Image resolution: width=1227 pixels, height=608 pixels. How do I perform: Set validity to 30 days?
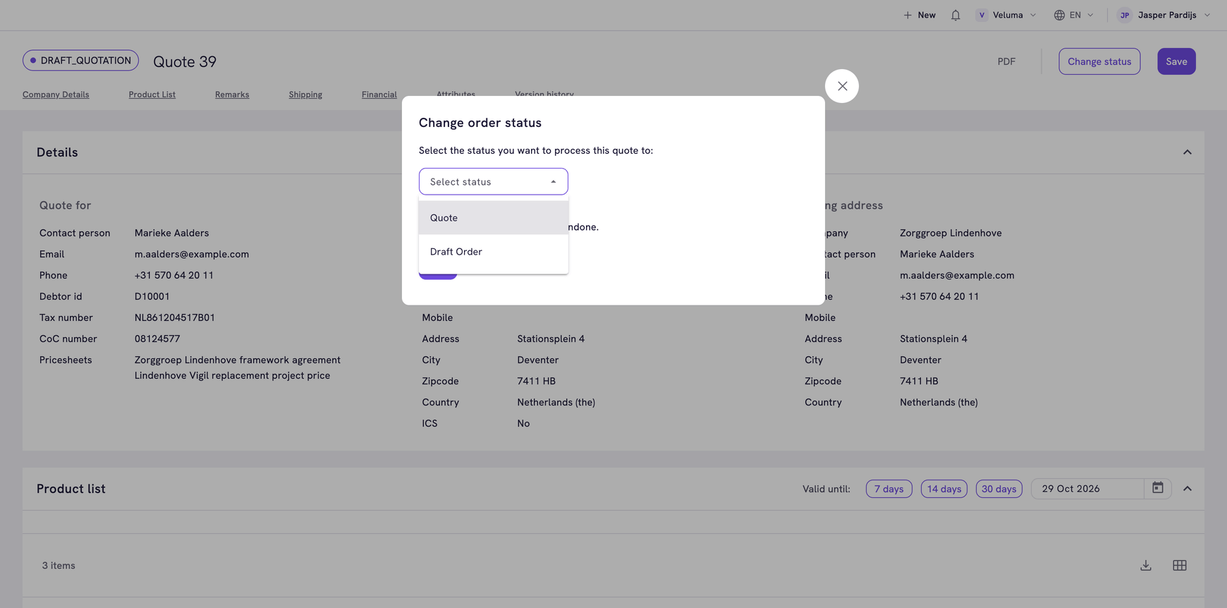[x=999, y=489]
